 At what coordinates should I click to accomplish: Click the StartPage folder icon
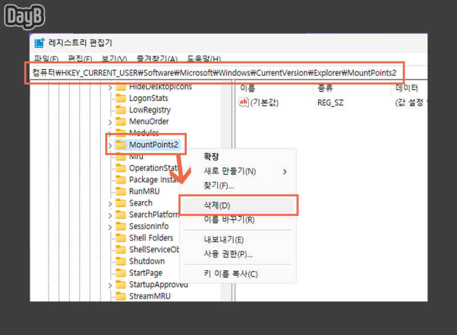122,272
